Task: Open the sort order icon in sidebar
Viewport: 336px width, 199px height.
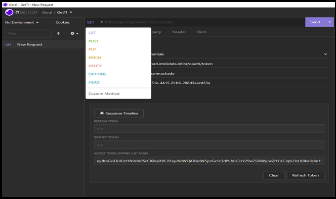Action: pyautogui.click(x=58, y=33)
